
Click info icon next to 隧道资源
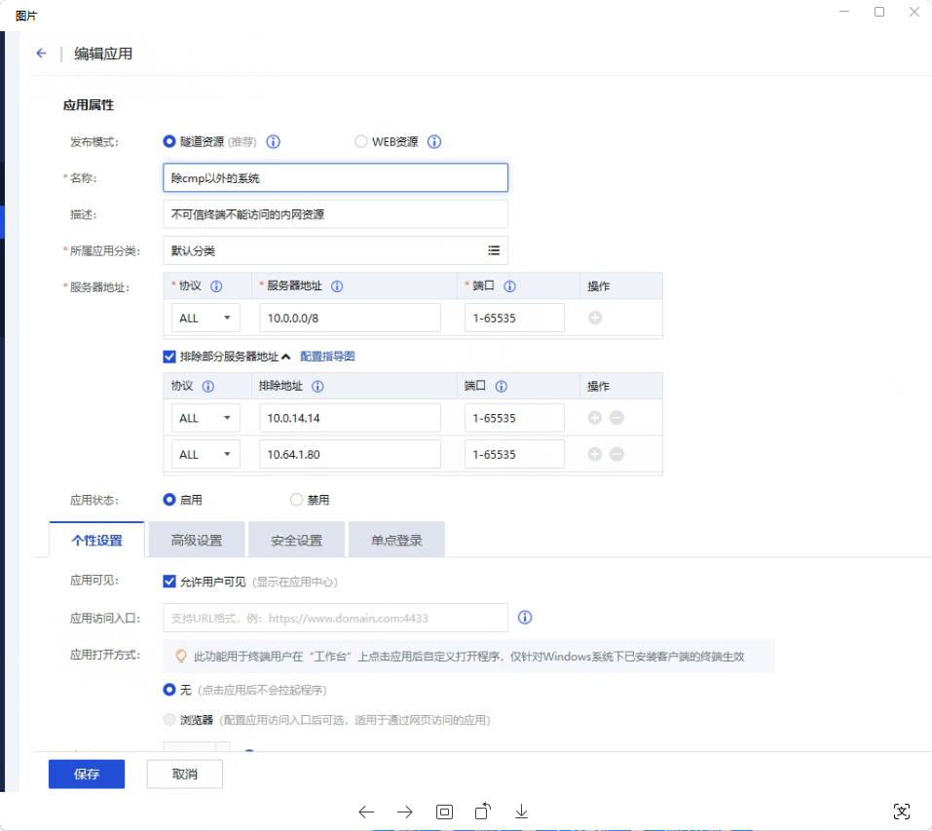(274, 141)
